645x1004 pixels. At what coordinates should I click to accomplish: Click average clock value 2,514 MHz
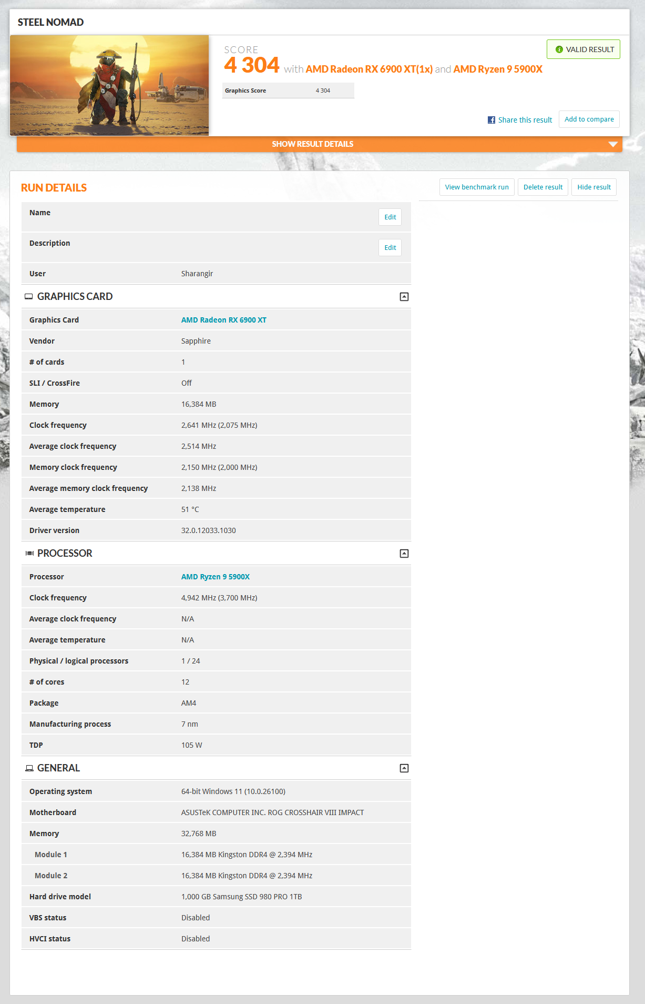199,446
